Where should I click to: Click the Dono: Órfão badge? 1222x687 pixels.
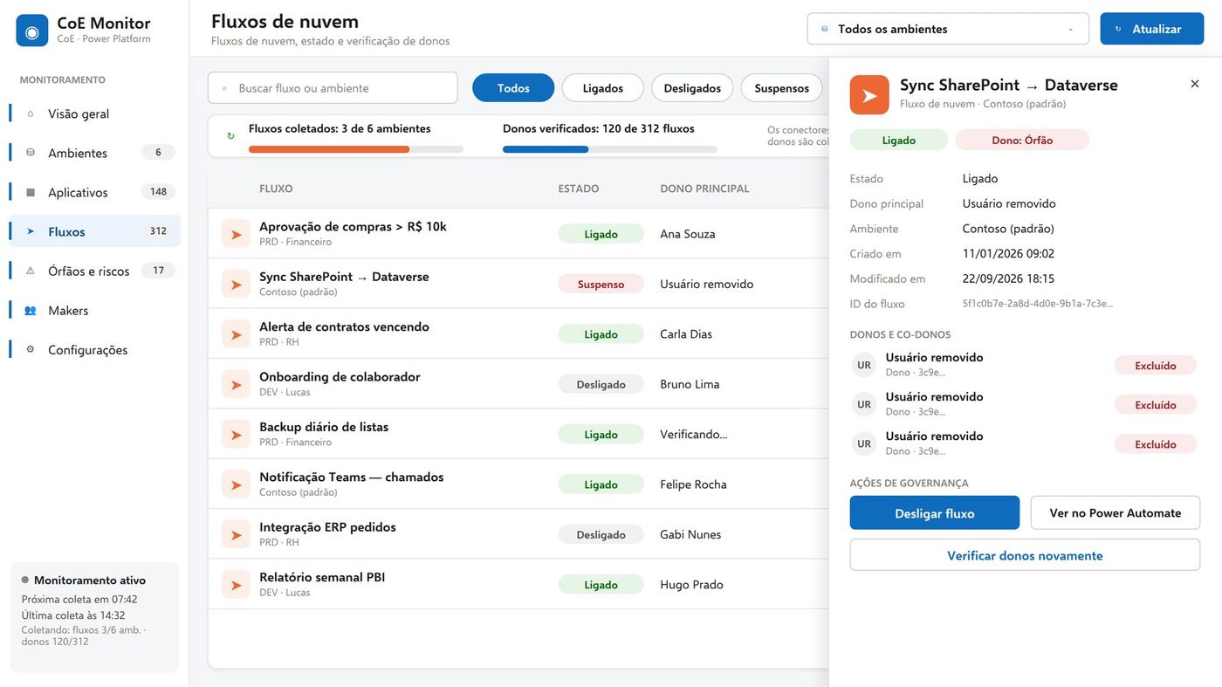[1022, 140]
